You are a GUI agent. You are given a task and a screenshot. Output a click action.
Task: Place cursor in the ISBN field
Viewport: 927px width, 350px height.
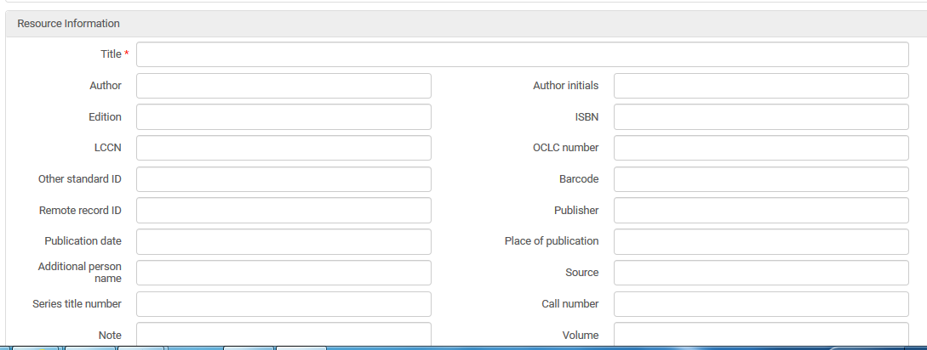click(x=761, y=117)
